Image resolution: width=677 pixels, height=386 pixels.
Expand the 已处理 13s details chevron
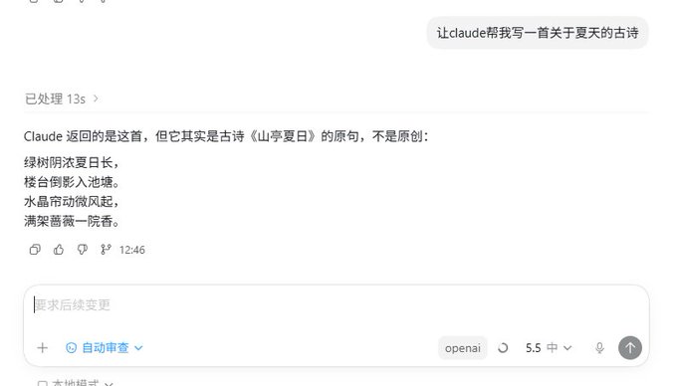tap(96, 98)
